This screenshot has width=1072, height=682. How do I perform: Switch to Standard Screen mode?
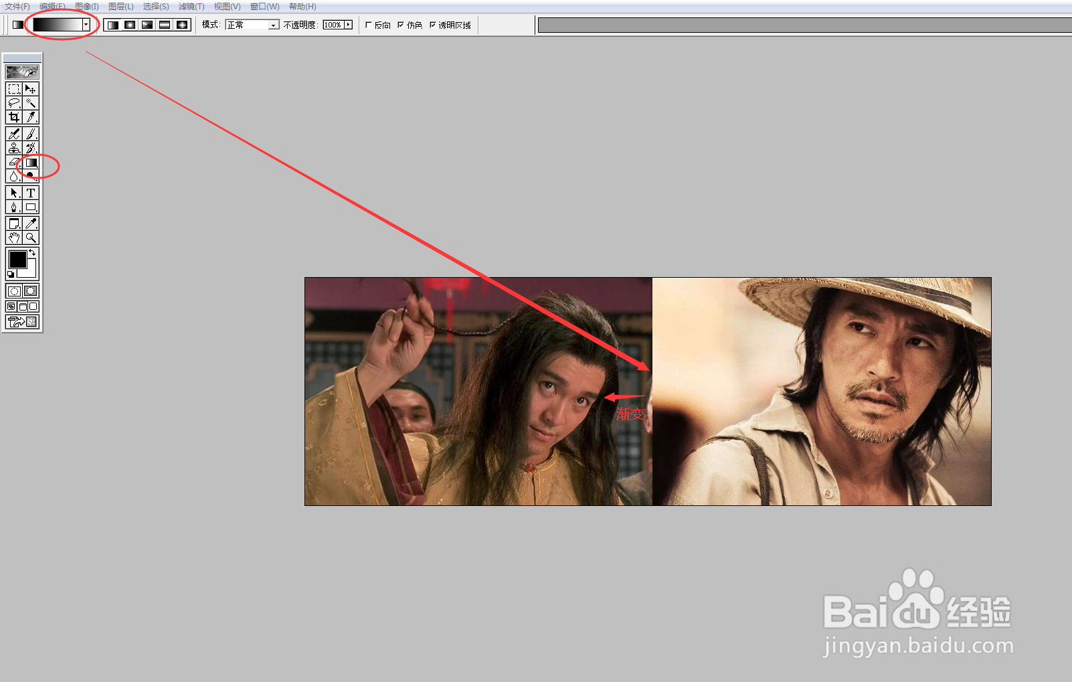click(x=11, y=307)
